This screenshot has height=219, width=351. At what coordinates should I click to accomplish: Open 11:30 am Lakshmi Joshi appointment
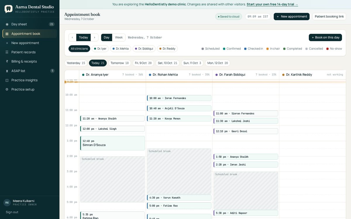(246, 121)
